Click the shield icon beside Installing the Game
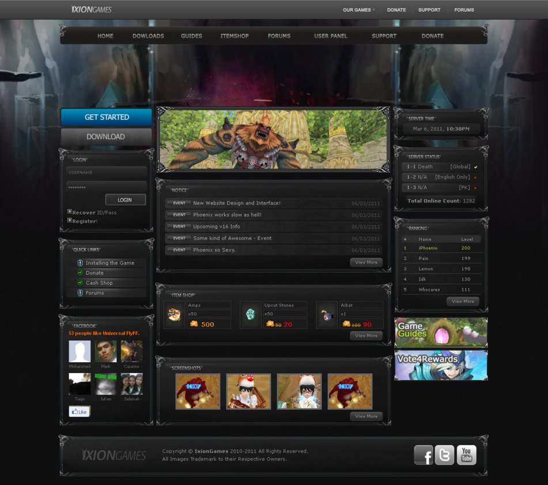This screenshot has width=548, height=485. [x=80, y=263]
